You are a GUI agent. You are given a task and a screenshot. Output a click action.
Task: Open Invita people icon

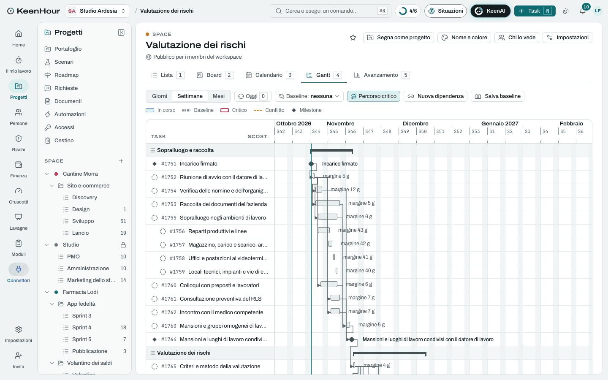click(x=19, y=356)
